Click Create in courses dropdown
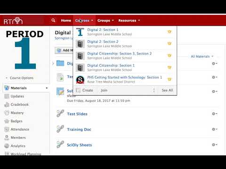 click(x=85, y=90)
